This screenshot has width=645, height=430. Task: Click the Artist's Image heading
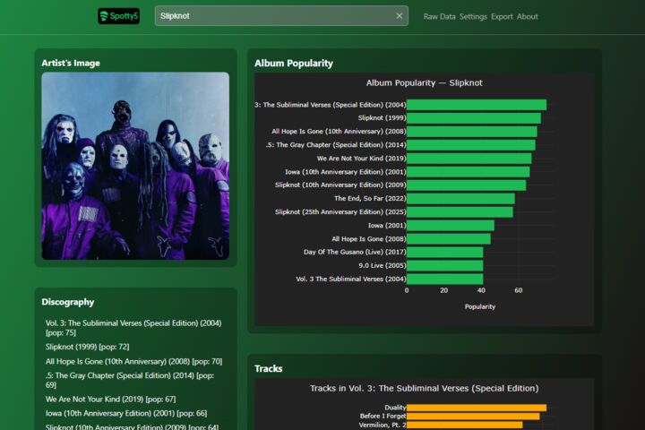(71, 63)
